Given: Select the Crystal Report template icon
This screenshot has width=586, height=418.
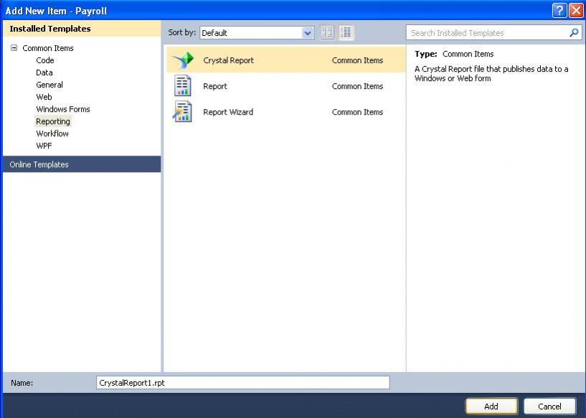Looking at the screenshot, I should click(x=183, y=60).
